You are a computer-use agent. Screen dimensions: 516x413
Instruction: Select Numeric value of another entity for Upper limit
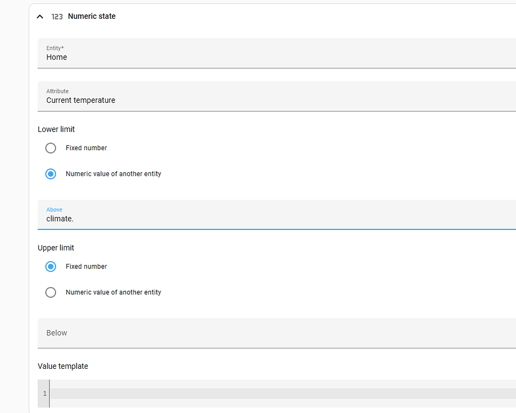[50, 293]
